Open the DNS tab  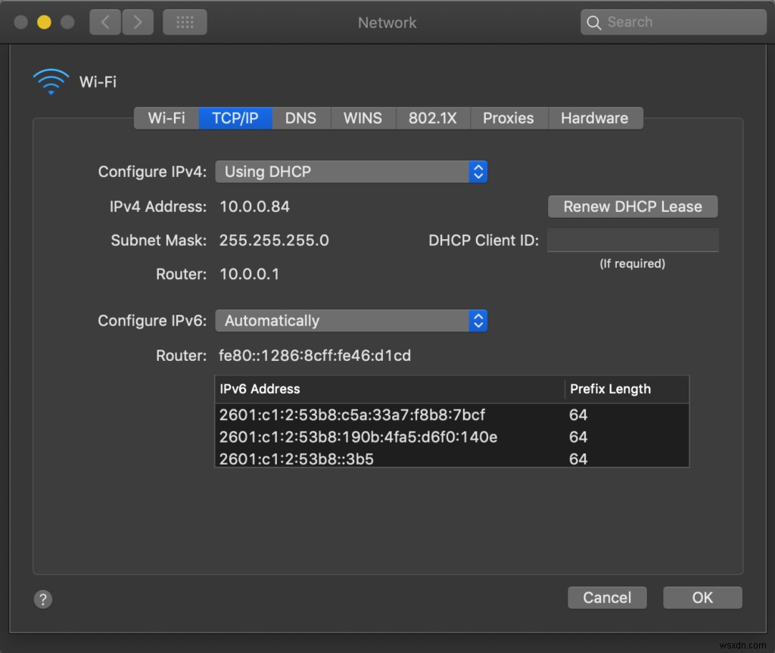pyautogui.click(x=301, y=118)
